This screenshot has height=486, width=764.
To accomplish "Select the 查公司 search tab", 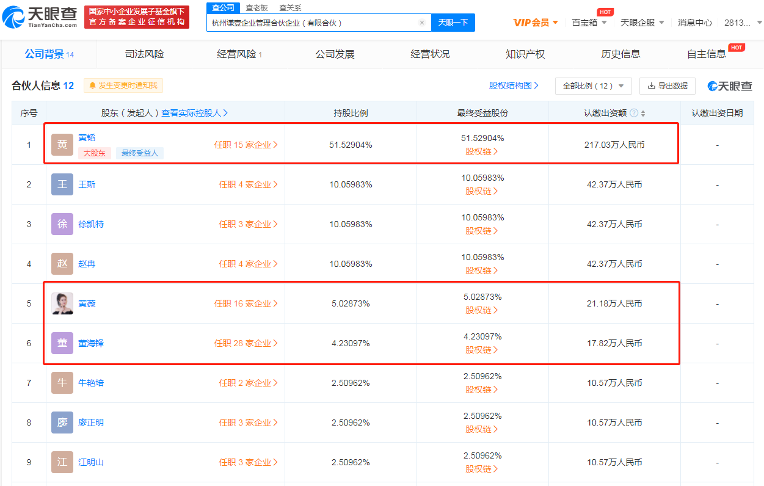I will tap(223, 7).
